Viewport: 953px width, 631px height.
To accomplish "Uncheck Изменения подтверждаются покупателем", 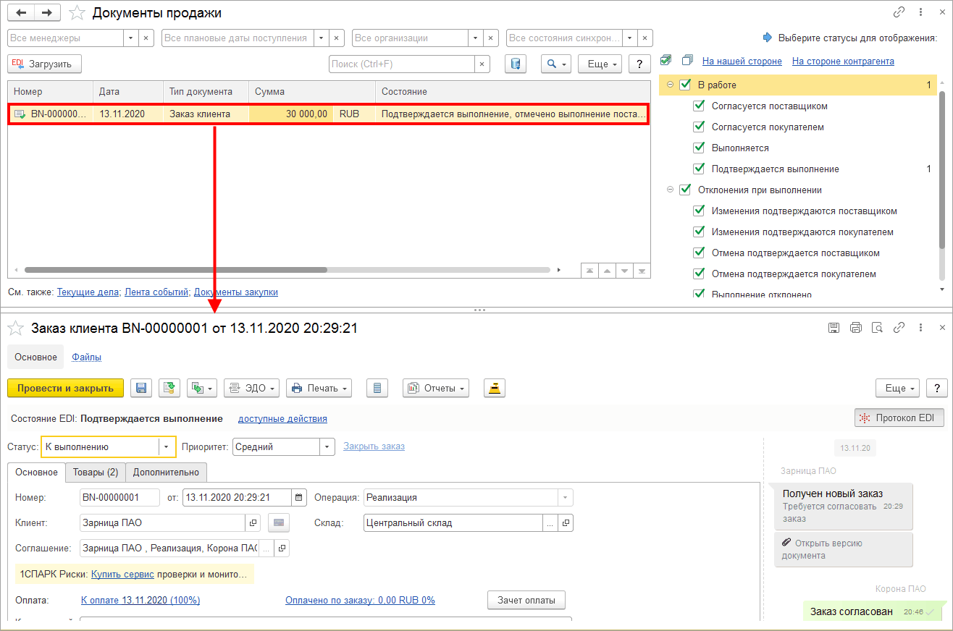I will click(x=699, y=232).
